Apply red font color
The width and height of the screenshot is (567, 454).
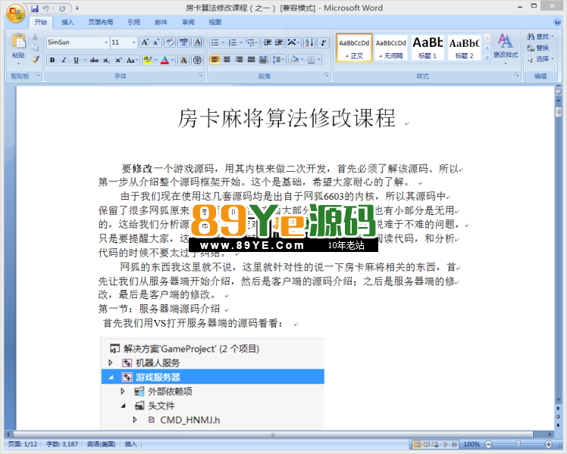tap(164, 60)
